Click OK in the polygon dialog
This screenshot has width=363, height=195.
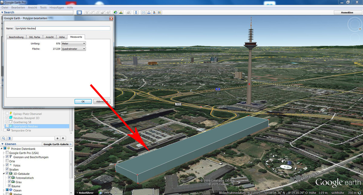coord(83,102)
